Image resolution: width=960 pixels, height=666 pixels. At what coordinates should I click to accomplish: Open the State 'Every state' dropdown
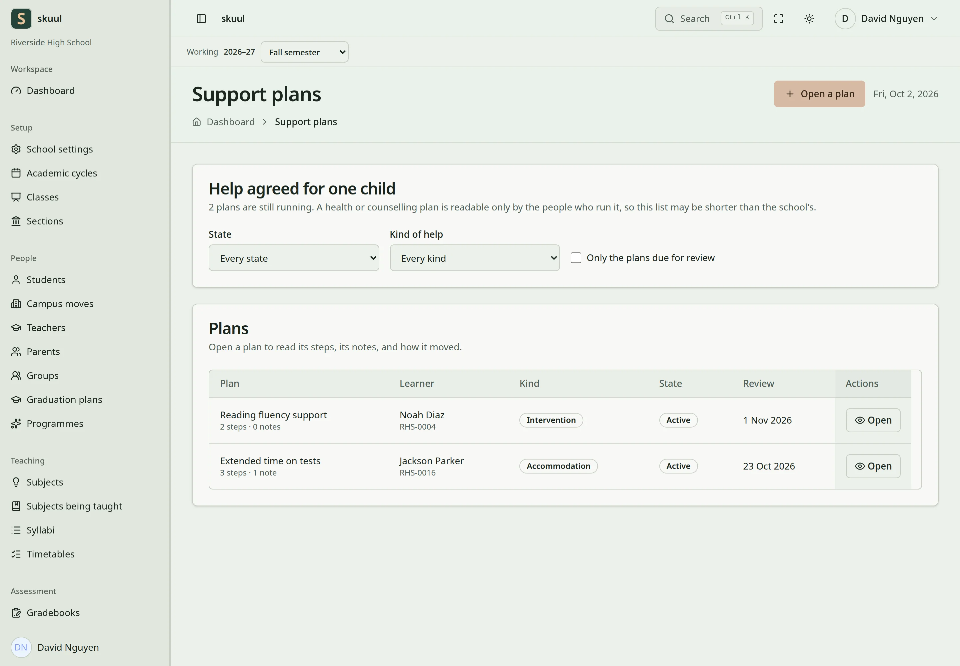294,258
